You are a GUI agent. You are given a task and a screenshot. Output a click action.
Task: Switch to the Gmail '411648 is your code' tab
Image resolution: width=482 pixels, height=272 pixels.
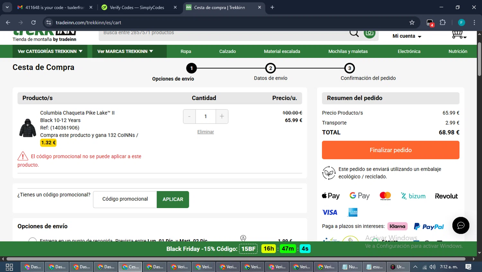tap(55, 7)
